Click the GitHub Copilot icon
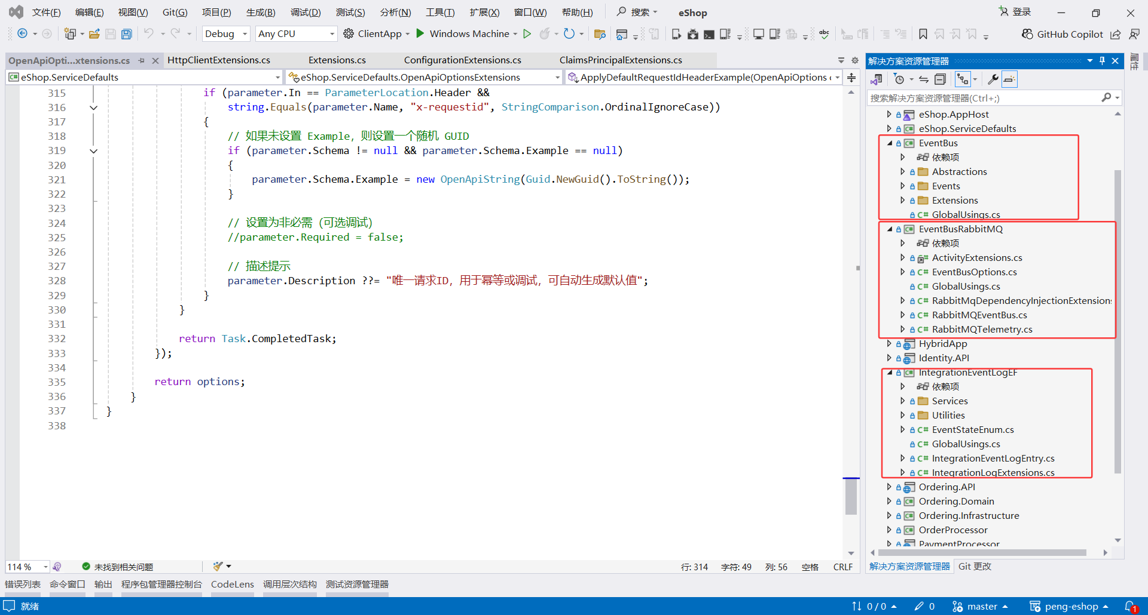Viewport: 1148px width, 615px height. tap(1027, 34)
